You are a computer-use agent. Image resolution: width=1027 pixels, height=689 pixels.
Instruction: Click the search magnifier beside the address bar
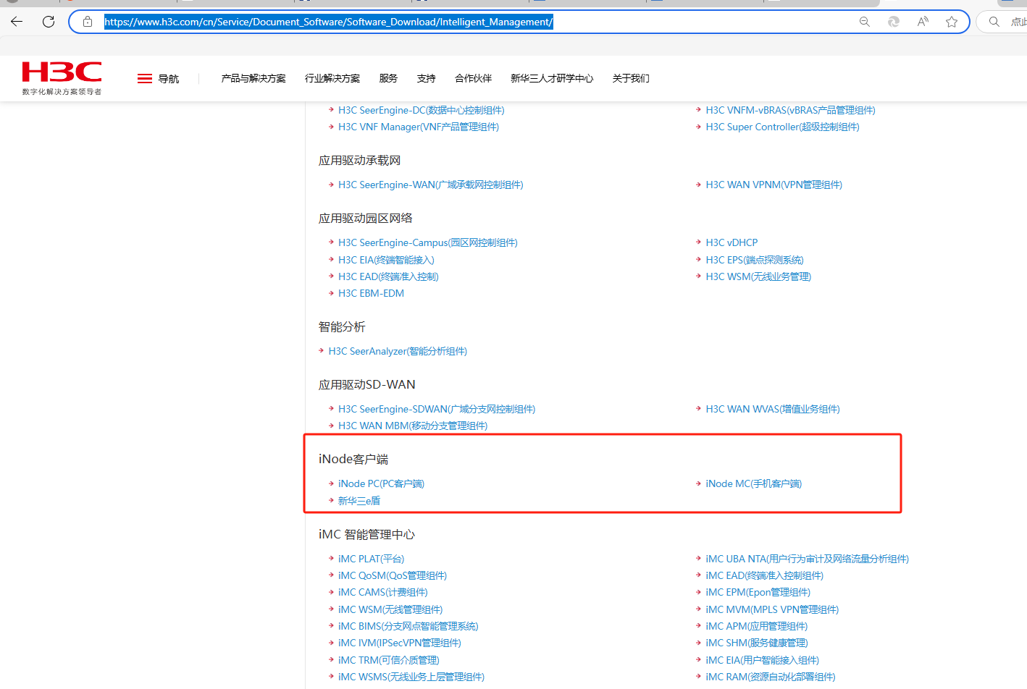coord(994,22)
